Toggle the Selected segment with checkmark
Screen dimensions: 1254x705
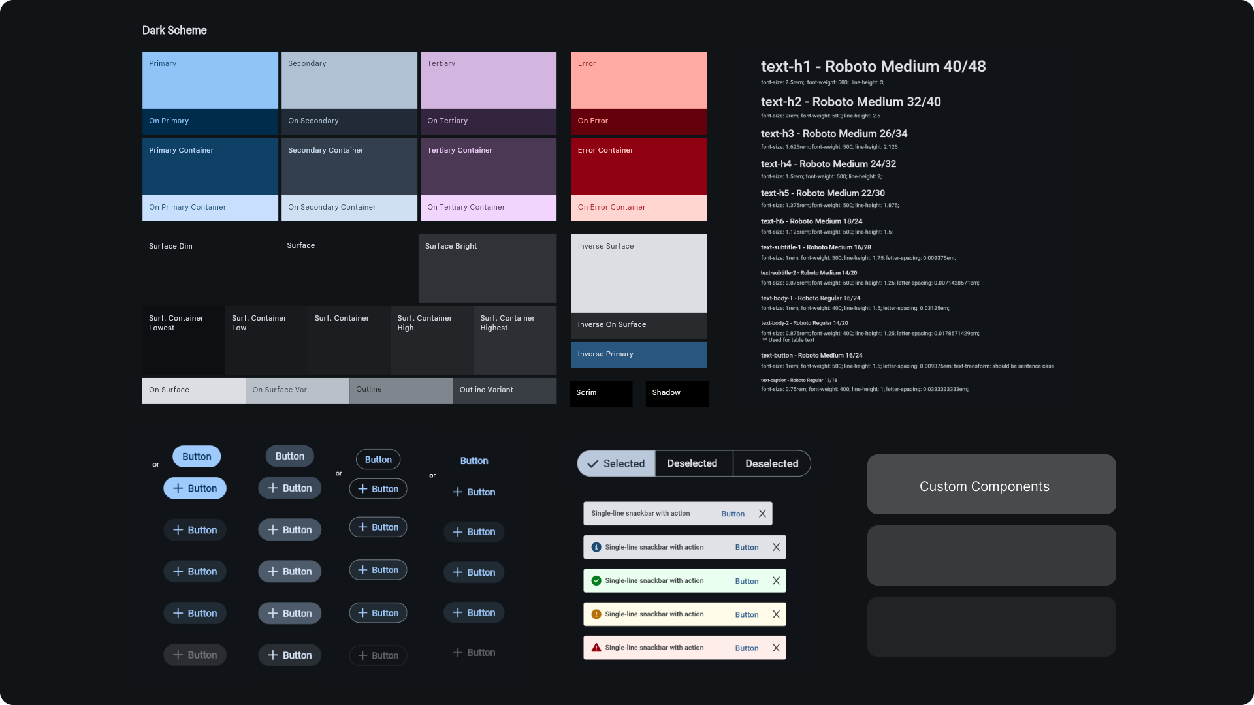coord(616,463)
